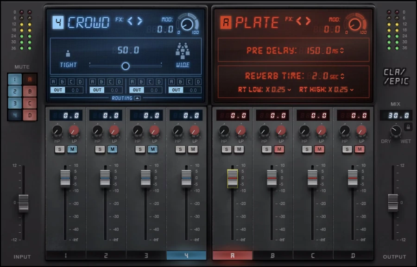Click the INPUT fader handle

tap(24, 203)
